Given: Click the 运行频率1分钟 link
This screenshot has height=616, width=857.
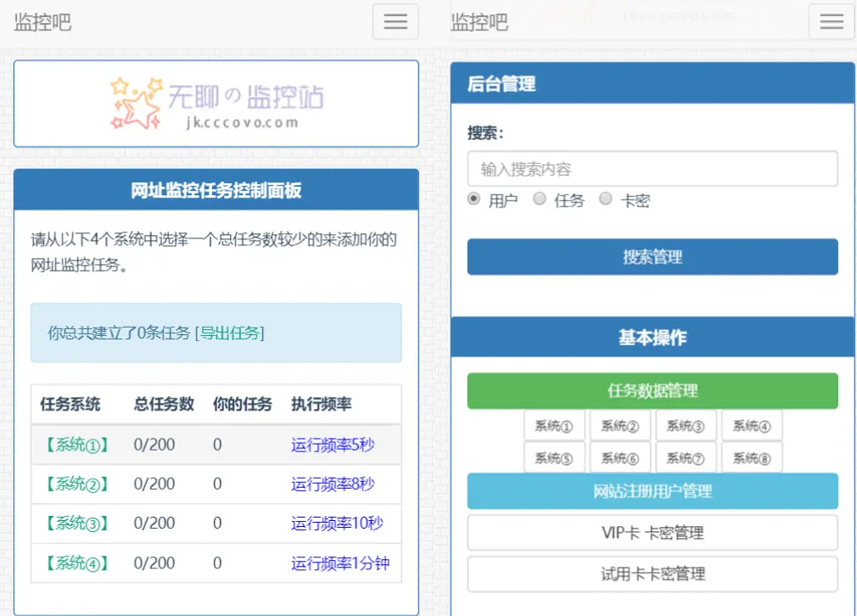Looking at the screenshot, I should click(x=339, y=563).
